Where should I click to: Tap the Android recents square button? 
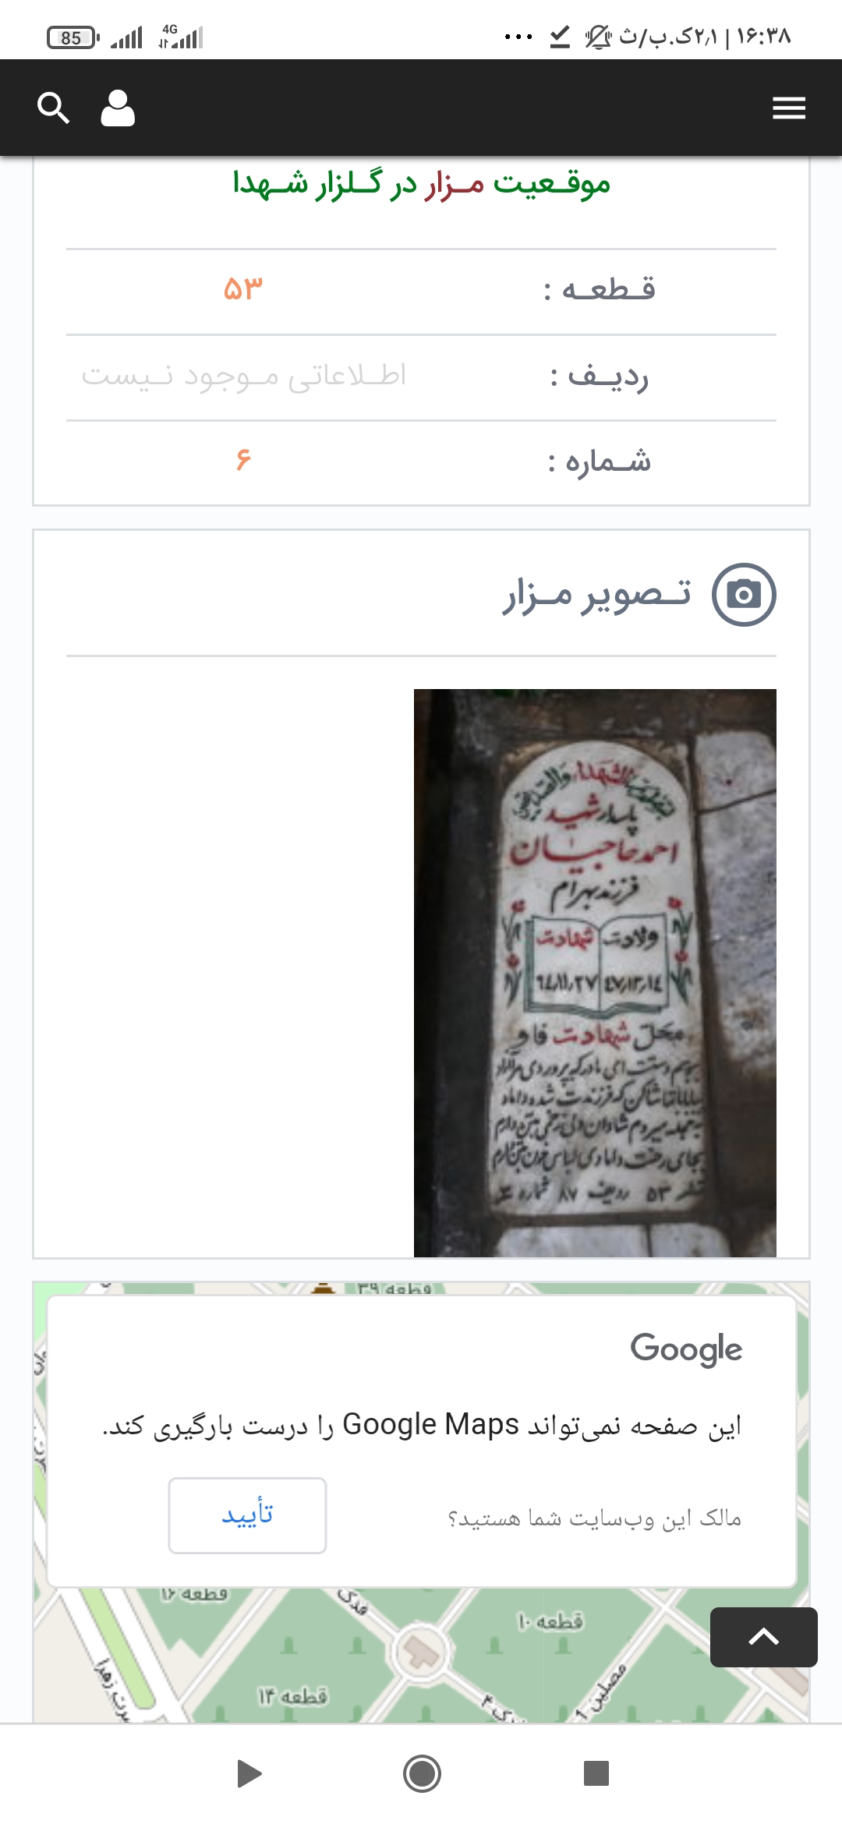596,1773
